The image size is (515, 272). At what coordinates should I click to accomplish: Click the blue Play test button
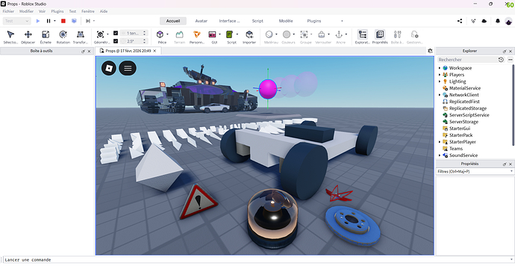[38, 21]
